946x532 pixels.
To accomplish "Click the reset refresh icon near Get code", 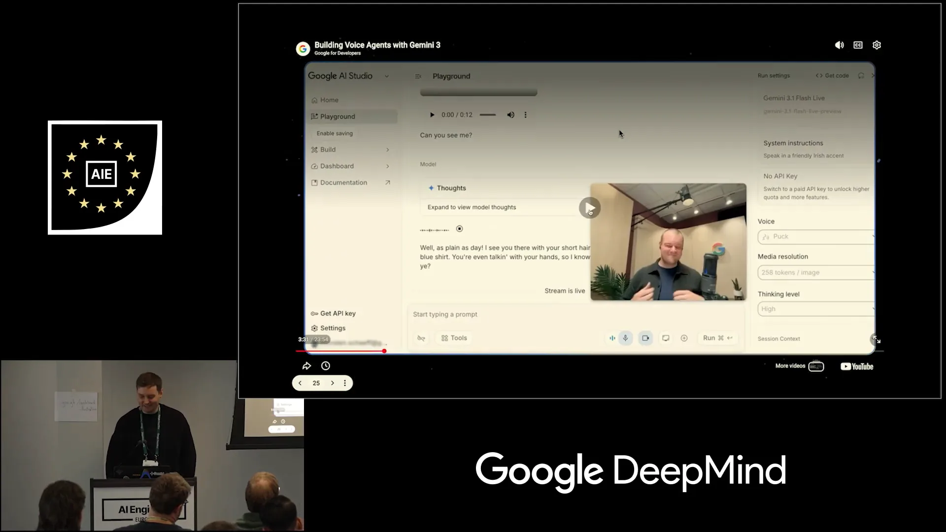I will click(x=861, y=76).
